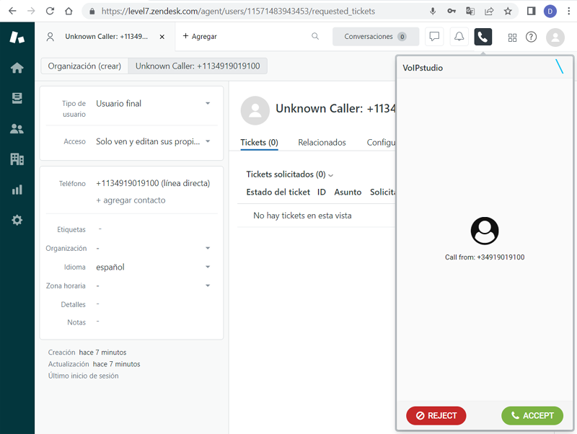This screenshot has height=434, width=577.
Task: Open Chrome three-dot menu
Action: point(569,11)
